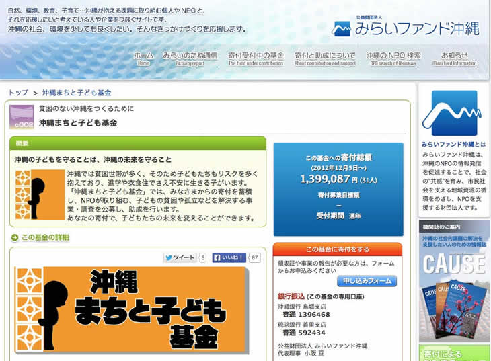Open 沖縄のNPO検索 menu item
Viewport: 491px width, 361px height.
pos(393,58)
